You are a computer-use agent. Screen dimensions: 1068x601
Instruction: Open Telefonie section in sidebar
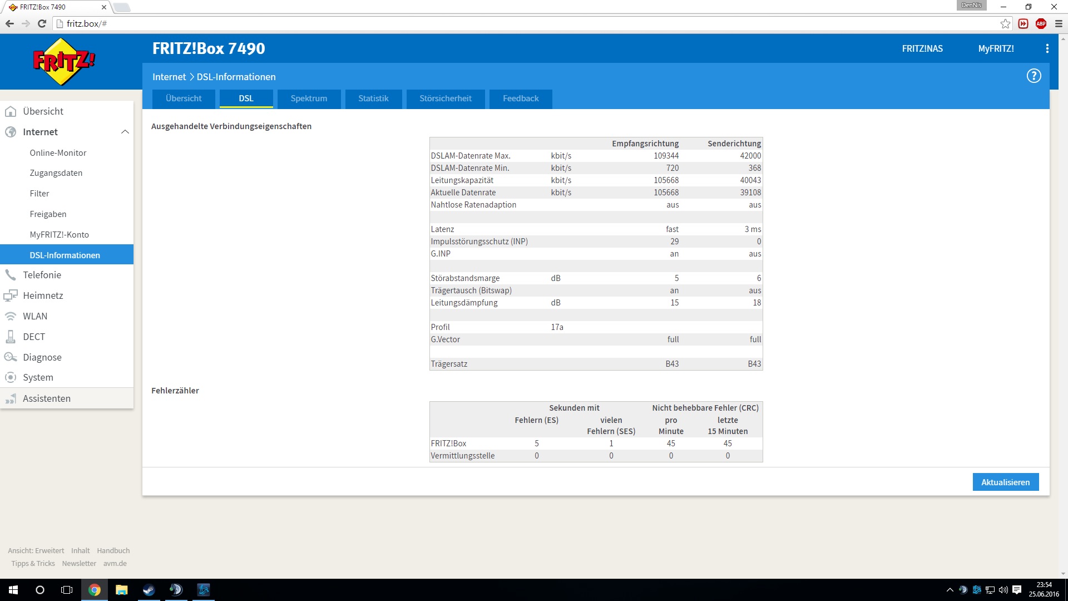(x=42, y=275)
